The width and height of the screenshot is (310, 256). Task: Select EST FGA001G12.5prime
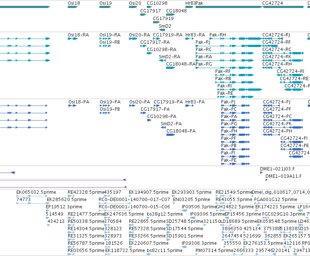point(283,203)
